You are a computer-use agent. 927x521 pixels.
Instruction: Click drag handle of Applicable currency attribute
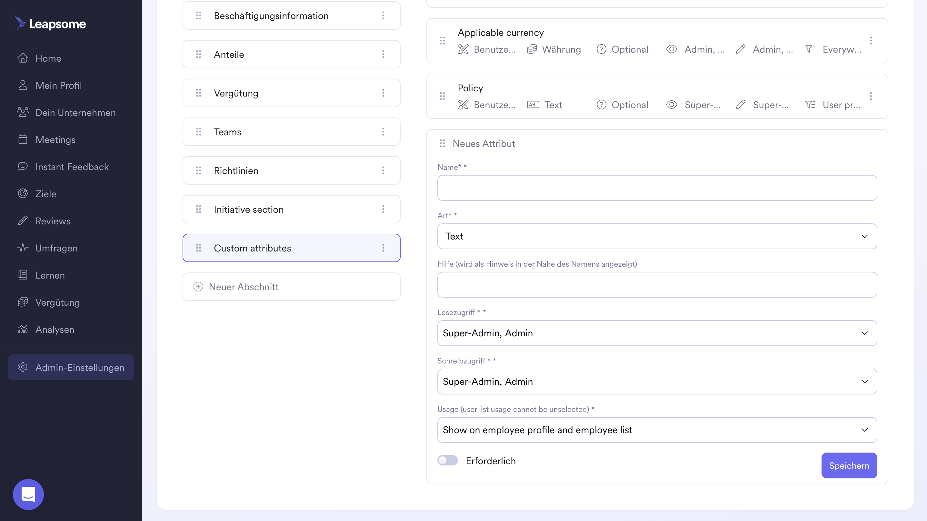coord(442,40)
